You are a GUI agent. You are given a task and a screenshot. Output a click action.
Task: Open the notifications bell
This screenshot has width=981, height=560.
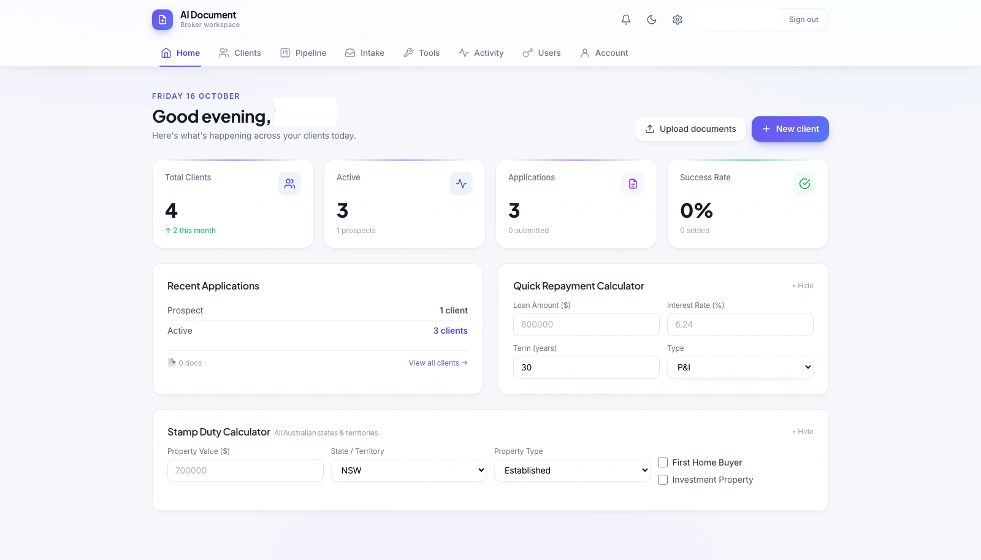(626, 20)
